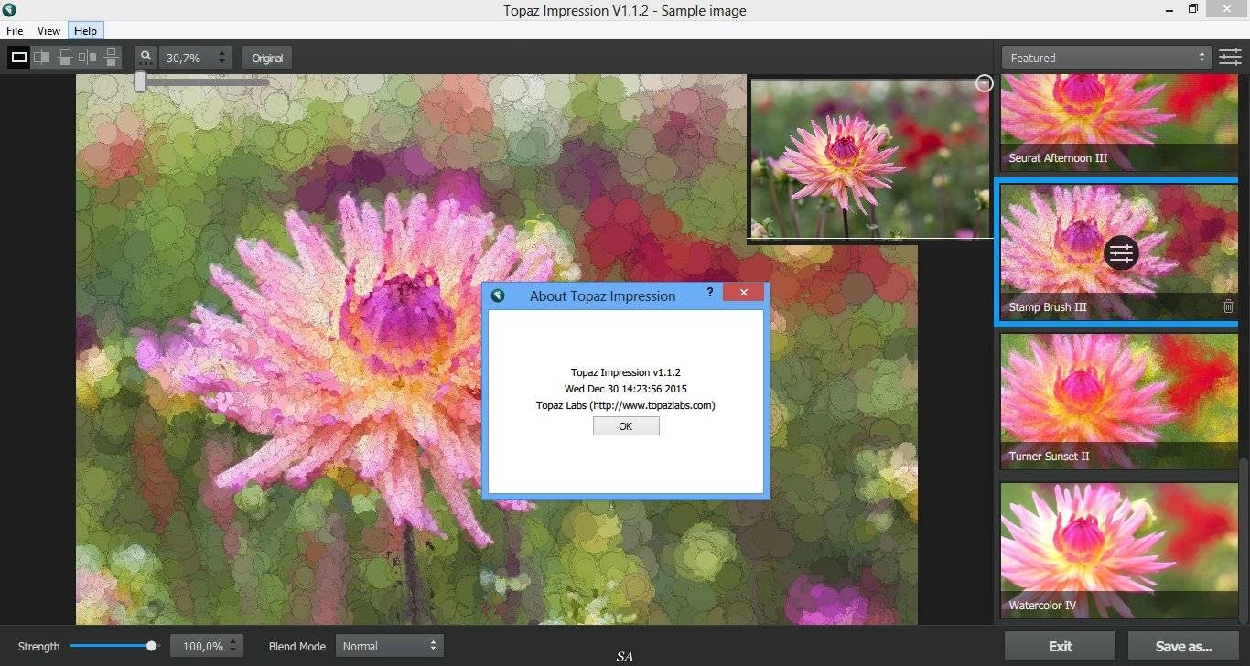Screen dimensions: 1250x666
Task: Select the vertical split-screen view mode
Action: (42, 58)
